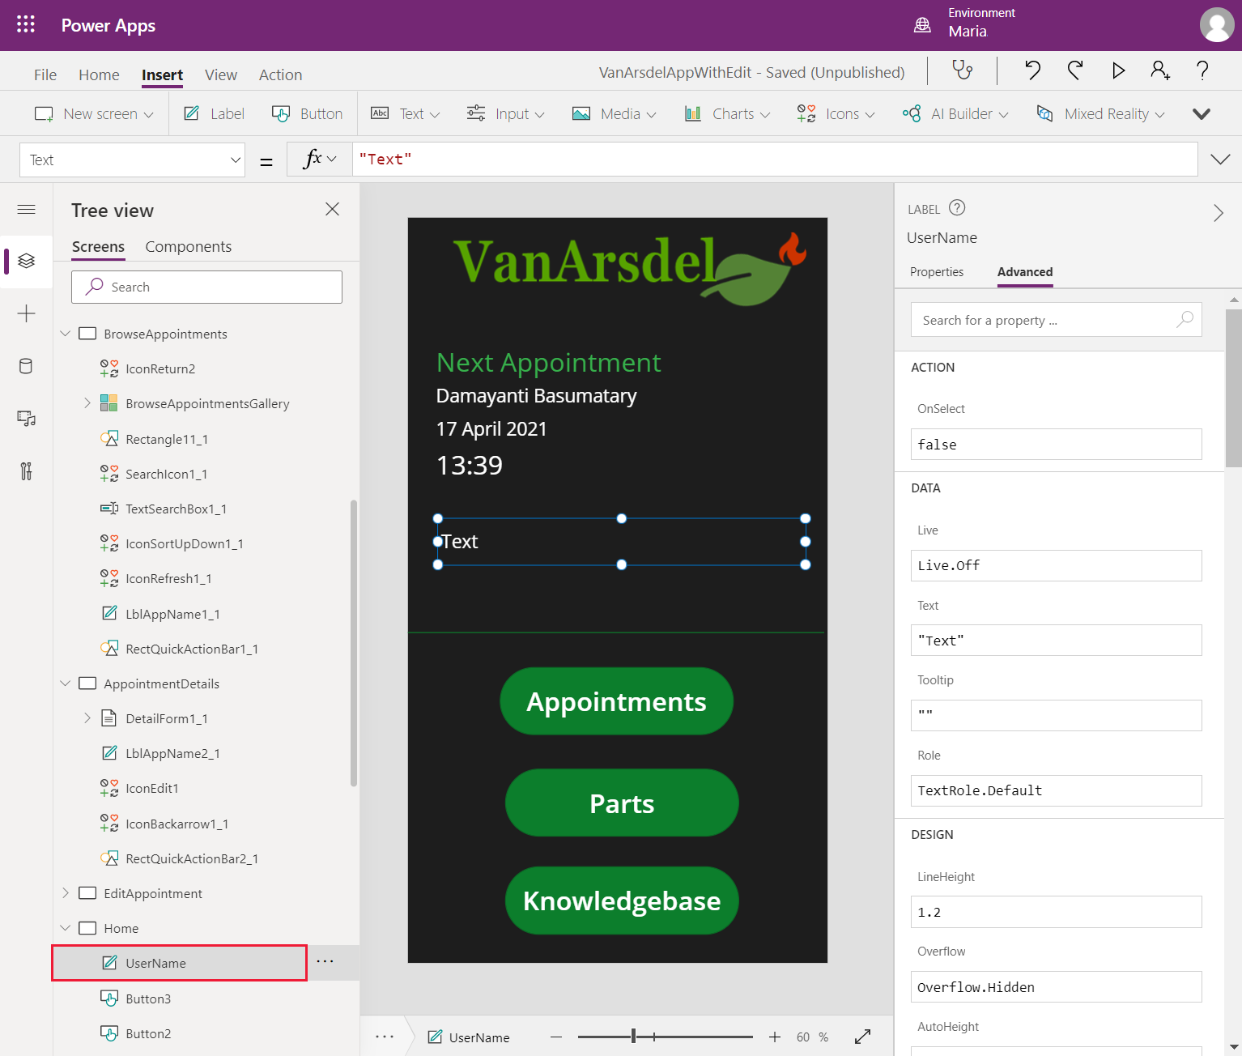Click the OnSelect value field
The width and height of the screenshot is (1242, 1056).
1056,445
